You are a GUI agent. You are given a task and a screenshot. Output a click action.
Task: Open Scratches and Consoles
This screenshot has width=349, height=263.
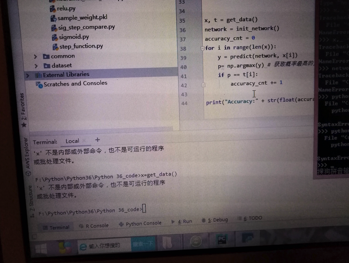click(x=75, y=84)
